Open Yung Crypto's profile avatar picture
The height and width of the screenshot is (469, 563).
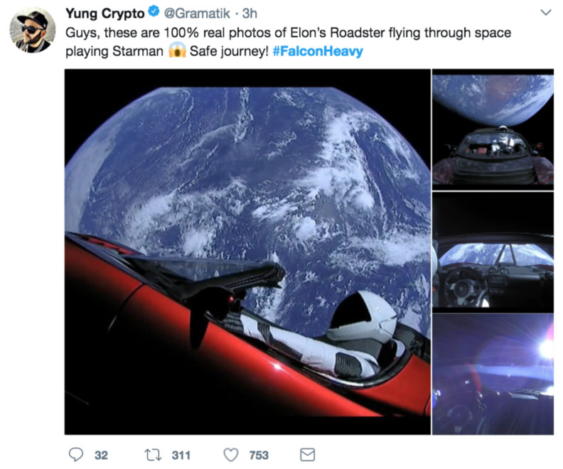tap(32, 31)
